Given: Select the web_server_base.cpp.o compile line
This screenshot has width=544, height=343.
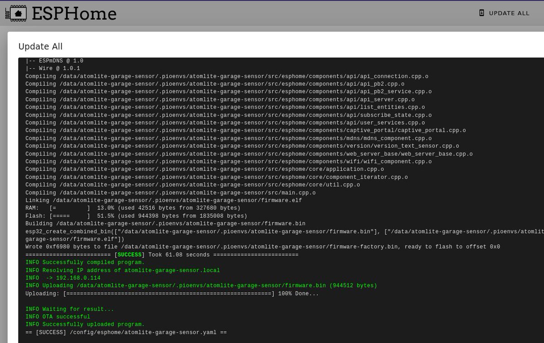Looking at the screenshot, I should (x=249, y=154).
